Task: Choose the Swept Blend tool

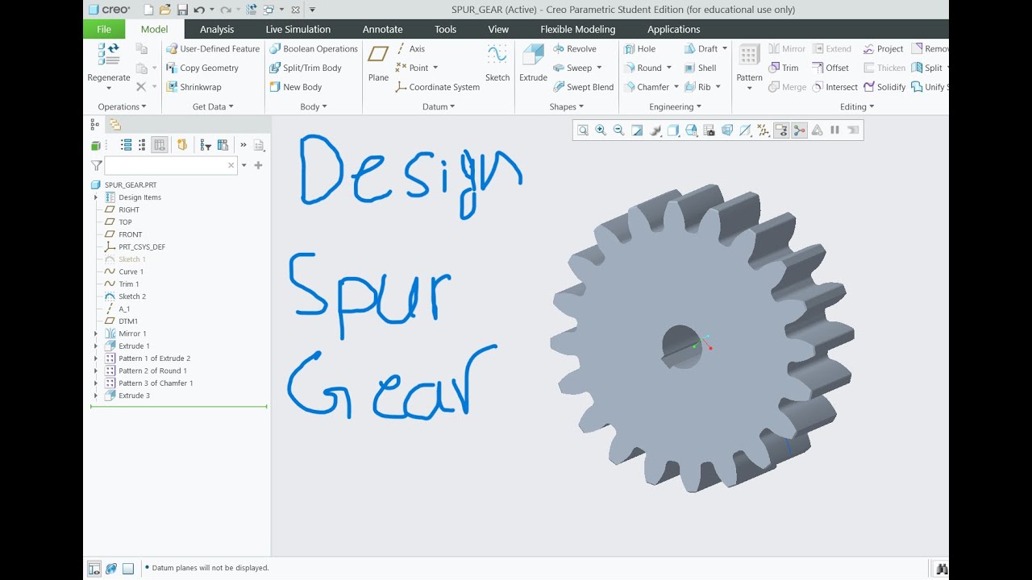Action: coord(583,87)
